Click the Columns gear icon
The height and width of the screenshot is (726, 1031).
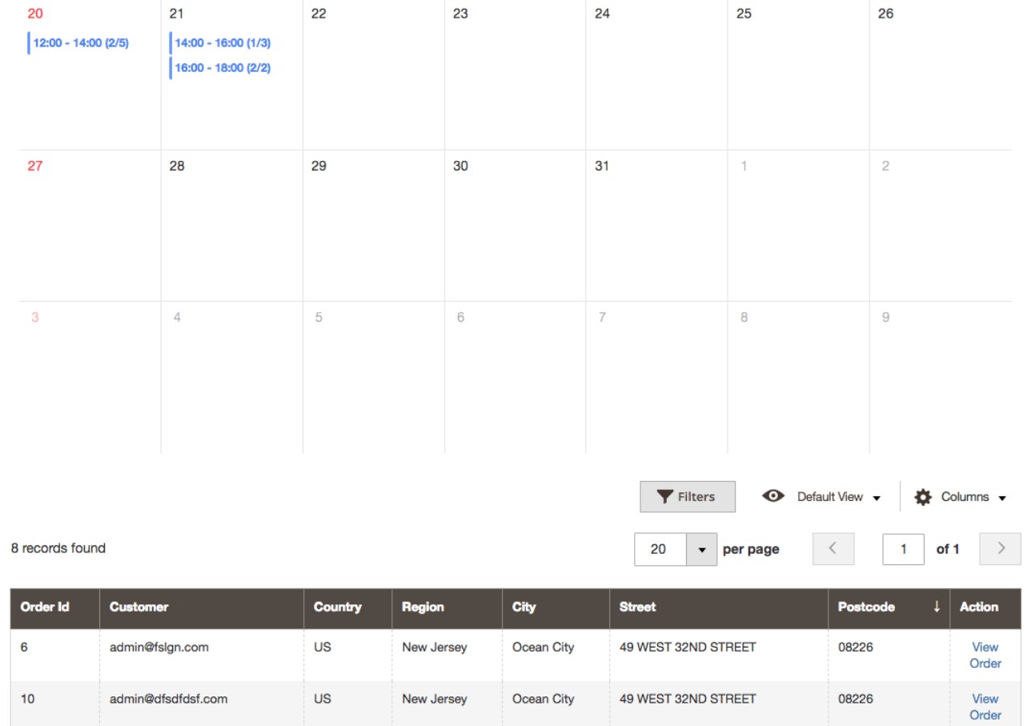tap(923, 497)
